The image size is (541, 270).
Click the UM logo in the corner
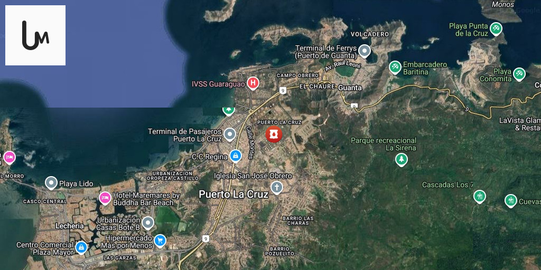coord(35,35)
